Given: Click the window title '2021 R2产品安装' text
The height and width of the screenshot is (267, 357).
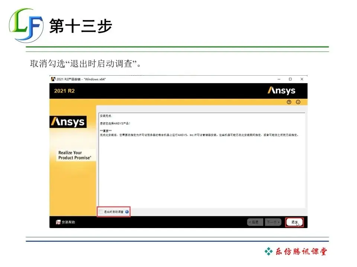Looking at the screenshot, I should click(68, 79).
